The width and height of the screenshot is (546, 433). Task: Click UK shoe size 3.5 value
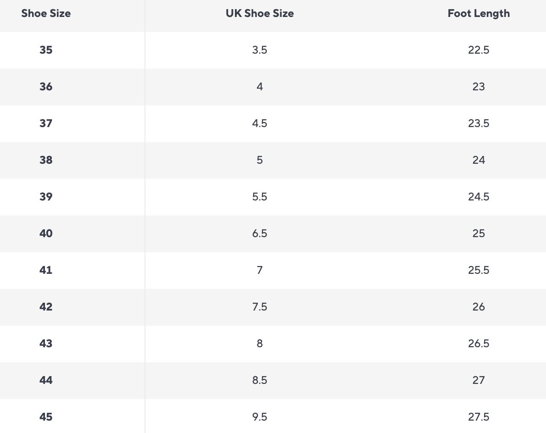[260, 50]
